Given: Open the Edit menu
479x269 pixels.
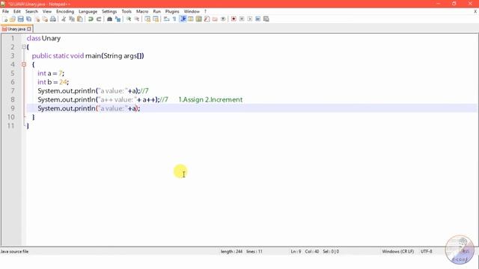Looking at the screenshot, I should (x=17, y=11).
